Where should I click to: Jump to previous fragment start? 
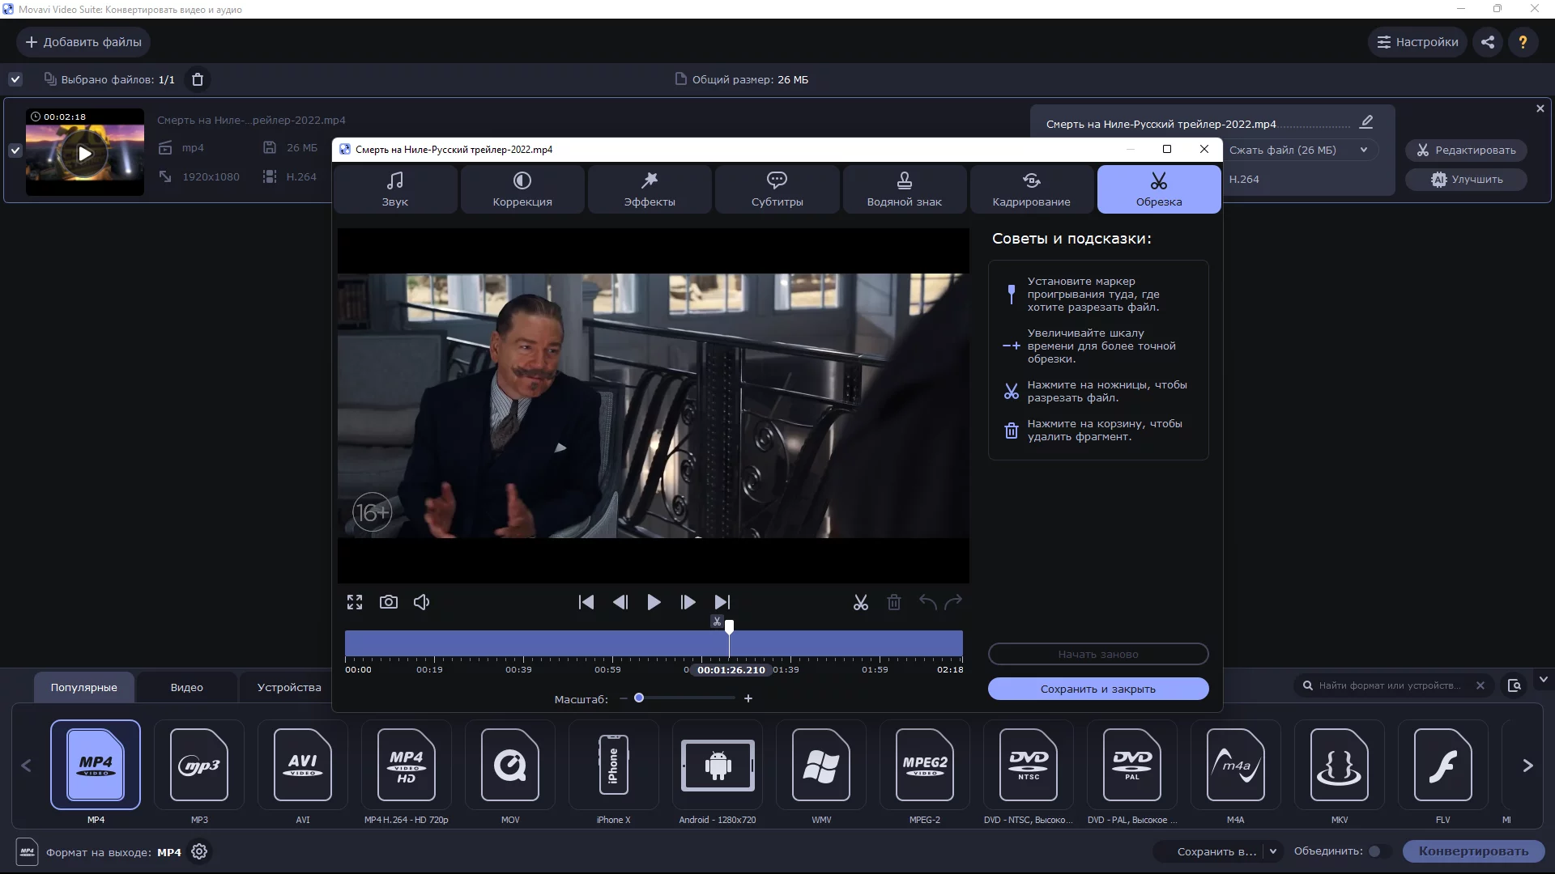(x=586, y=602)
